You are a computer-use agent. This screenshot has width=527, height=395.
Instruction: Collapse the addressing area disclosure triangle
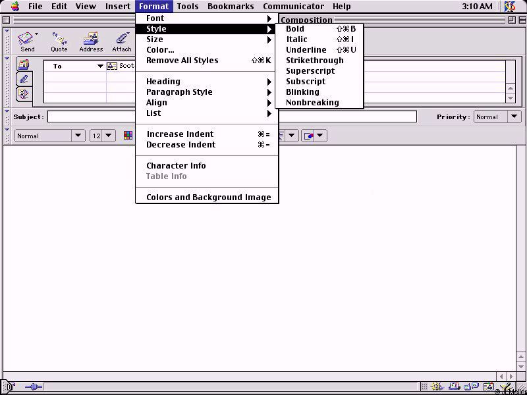7,59
